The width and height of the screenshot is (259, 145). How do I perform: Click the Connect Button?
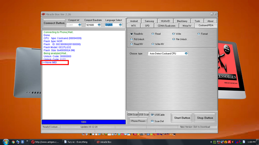[x=54, y=23]
